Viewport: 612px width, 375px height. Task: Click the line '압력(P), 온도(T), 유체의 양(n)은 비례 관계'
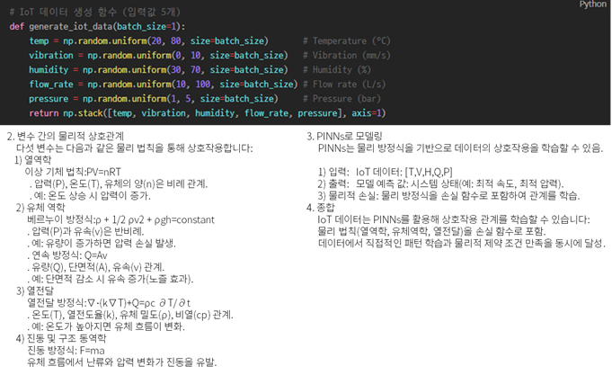pyautogui.click(x=119, y=183)
